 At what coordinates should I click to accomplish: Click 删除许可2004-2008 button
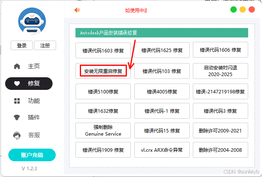pyautogui.click(x=221, y=150)
